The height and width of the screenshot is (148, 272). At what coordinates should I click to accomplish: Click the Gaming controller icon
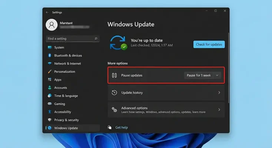point(50,104)
